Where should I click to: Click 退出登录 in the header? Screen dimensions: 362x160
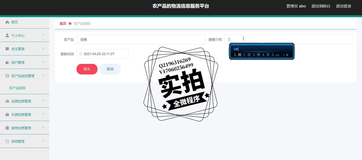pos(343,6)
